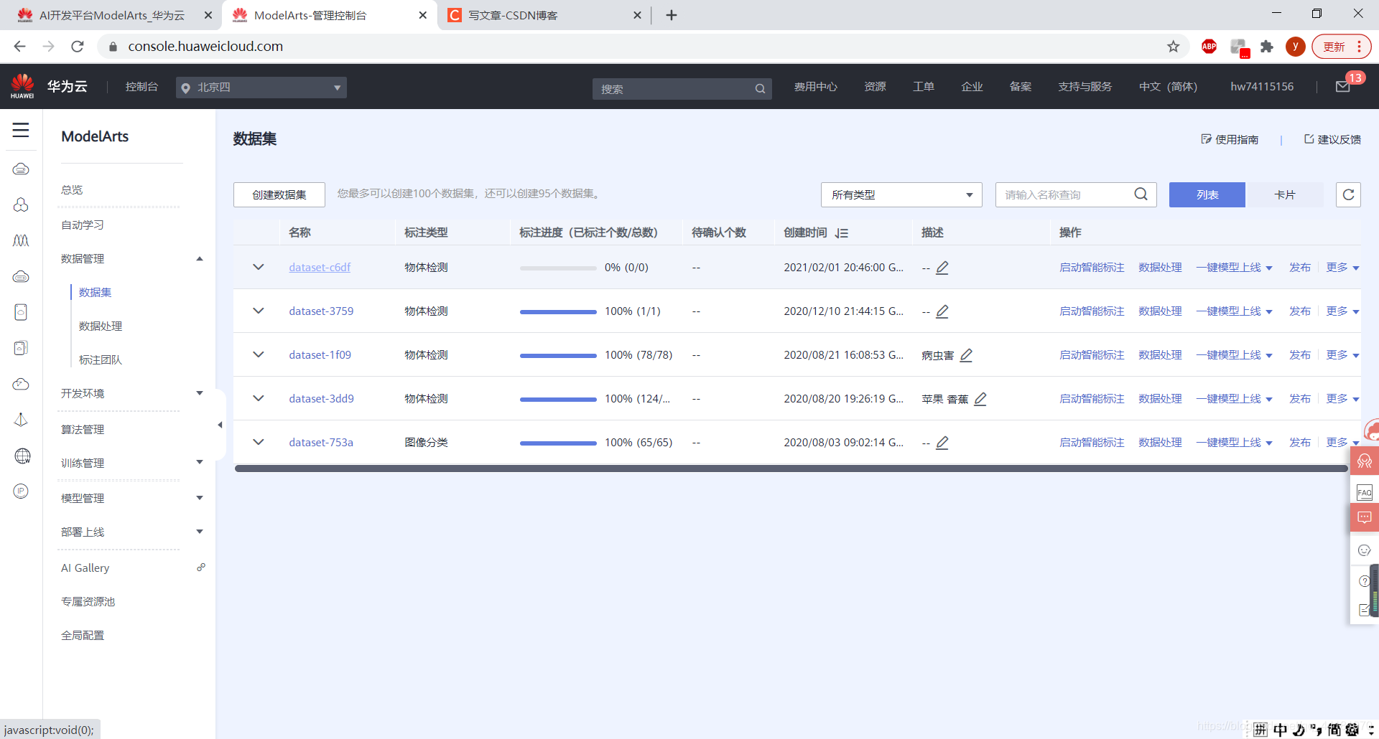The width and height of the screenshot is (1379, 739).
Task: Open the globe icon in left rail
Action: click(22, 456)
